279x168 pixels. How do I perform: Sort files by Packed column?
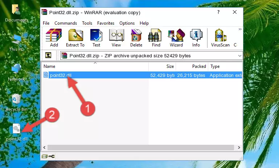click(192, 66)
